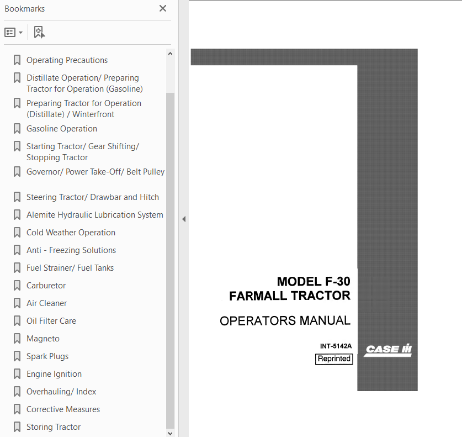462x437 pixels.
Task: Open Starting Tractor/ Gear Shifting/ Stopping Tractor bookmark
Action: click(x=82, y=151)
